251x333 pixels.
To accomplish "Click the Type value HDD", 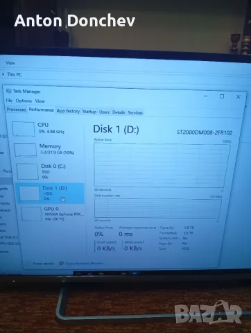I will 185,248.
